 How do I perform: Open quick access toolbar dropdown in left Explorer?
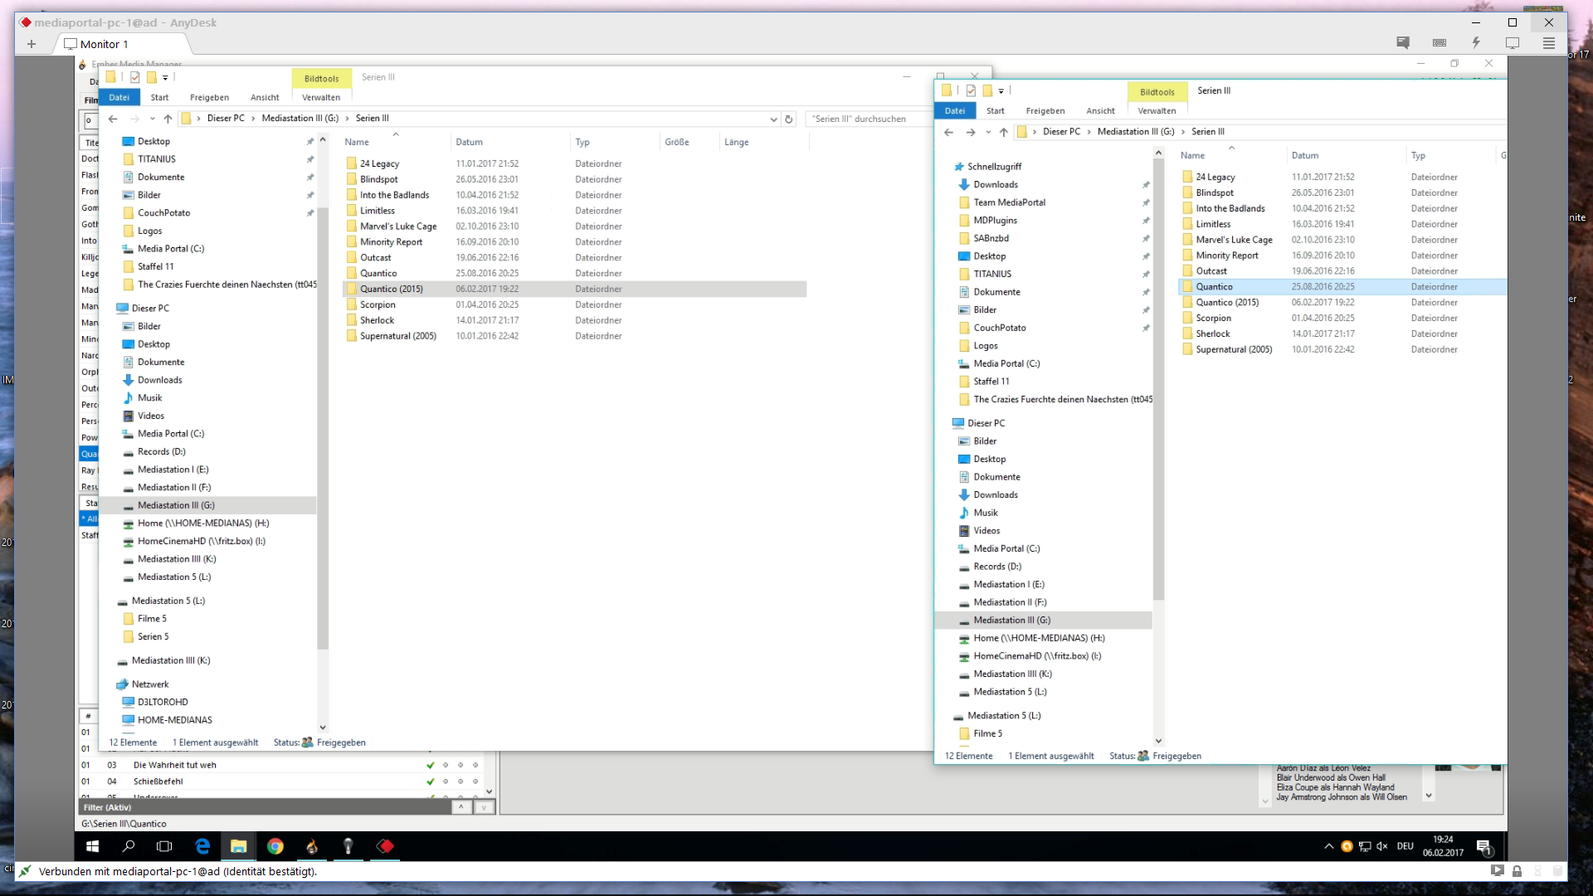(165, 78)
